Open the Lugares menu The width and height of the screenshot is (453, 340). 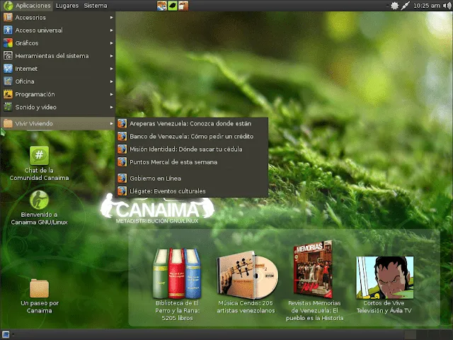(x=67, y=6)
